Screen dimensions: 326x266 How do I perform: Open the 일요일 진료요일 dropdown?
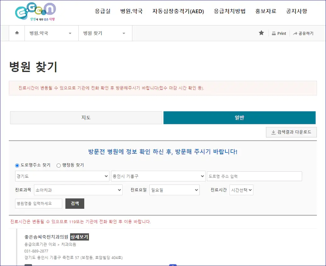click(x=174, y=190)
